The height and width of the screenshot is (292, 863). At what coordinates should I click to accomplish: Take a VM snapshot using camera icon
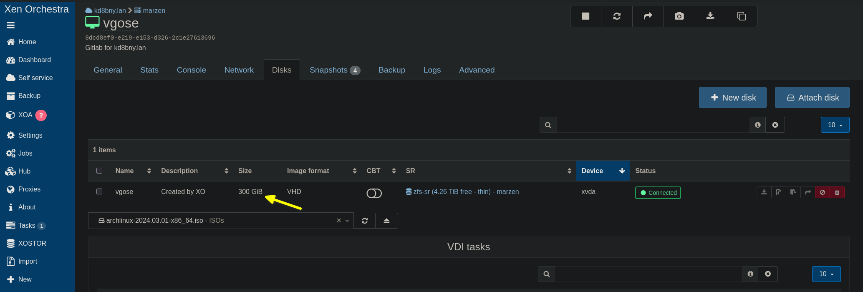[x=679, y=16]
